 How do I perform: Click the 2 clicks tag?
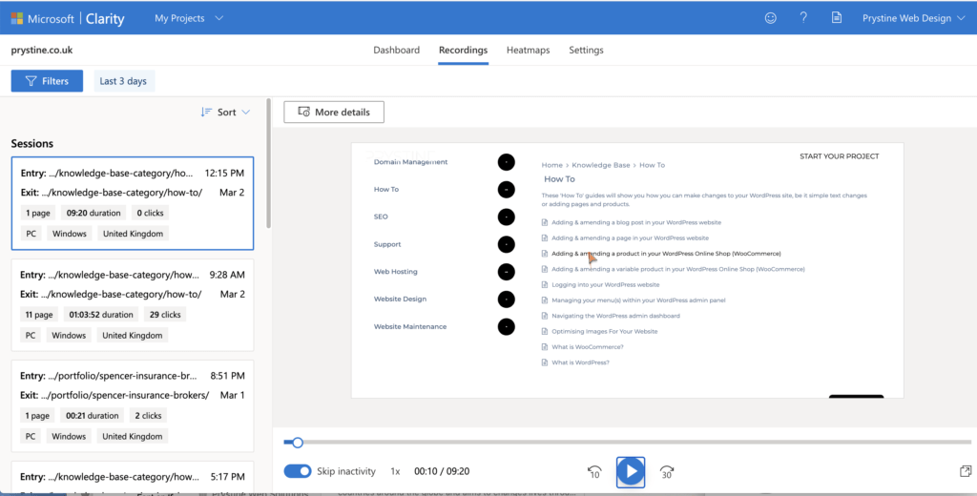(x=148, y=416)
